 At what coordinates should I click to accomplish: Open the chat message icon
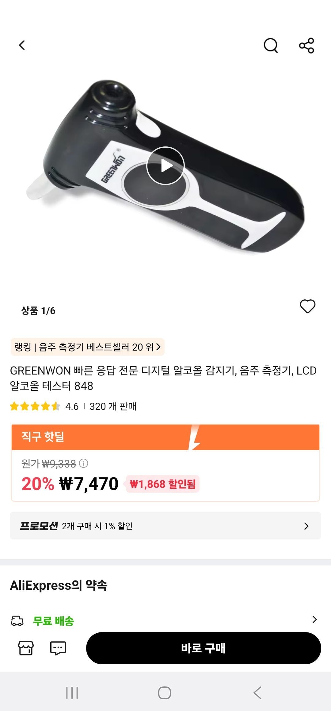click(x=58, y=648)
